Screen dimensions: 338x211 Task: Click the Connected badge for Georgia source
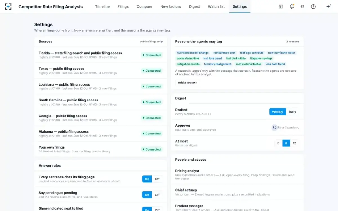coord(152,118)
